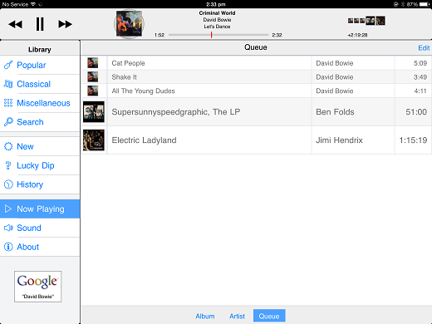Viewport: 432px width, 324px height.
Task: Select the Cat People track
Action: coord(257,63)
